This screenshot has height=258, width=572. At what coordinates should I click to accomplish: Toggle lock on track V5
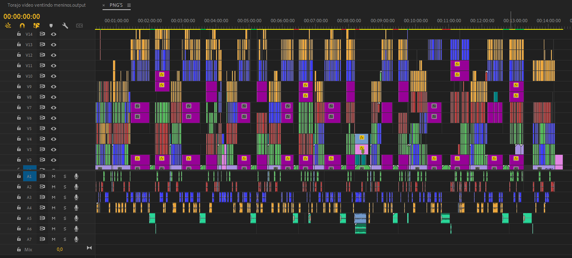click(x=19, y=128)
